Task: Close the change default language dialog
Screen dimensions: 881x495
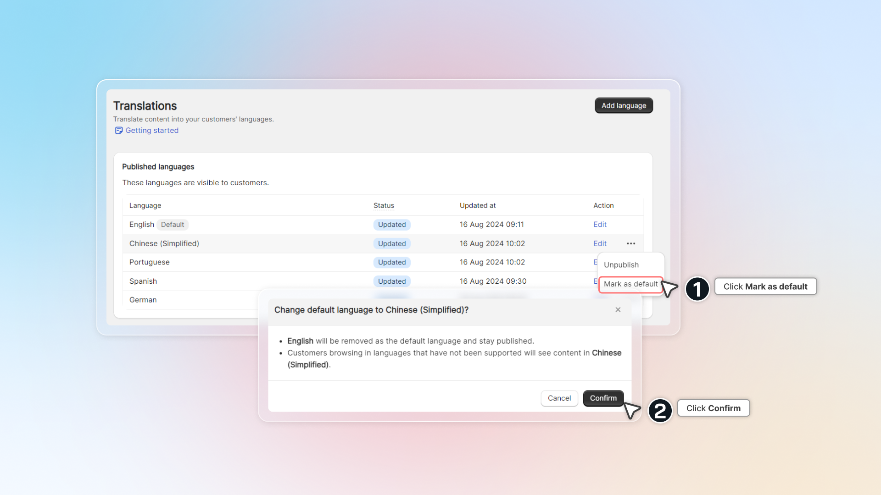Action: [618, 310]
